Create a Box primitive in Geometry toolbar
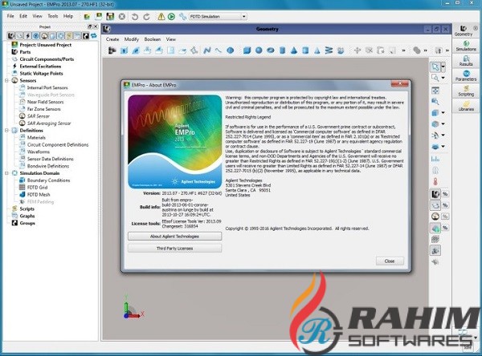 point(247,50)
